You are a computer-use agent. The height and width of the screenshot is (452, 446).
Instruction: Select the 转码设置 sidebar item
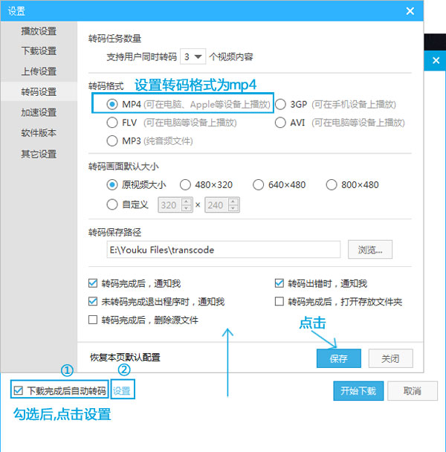tap(39, 92)
